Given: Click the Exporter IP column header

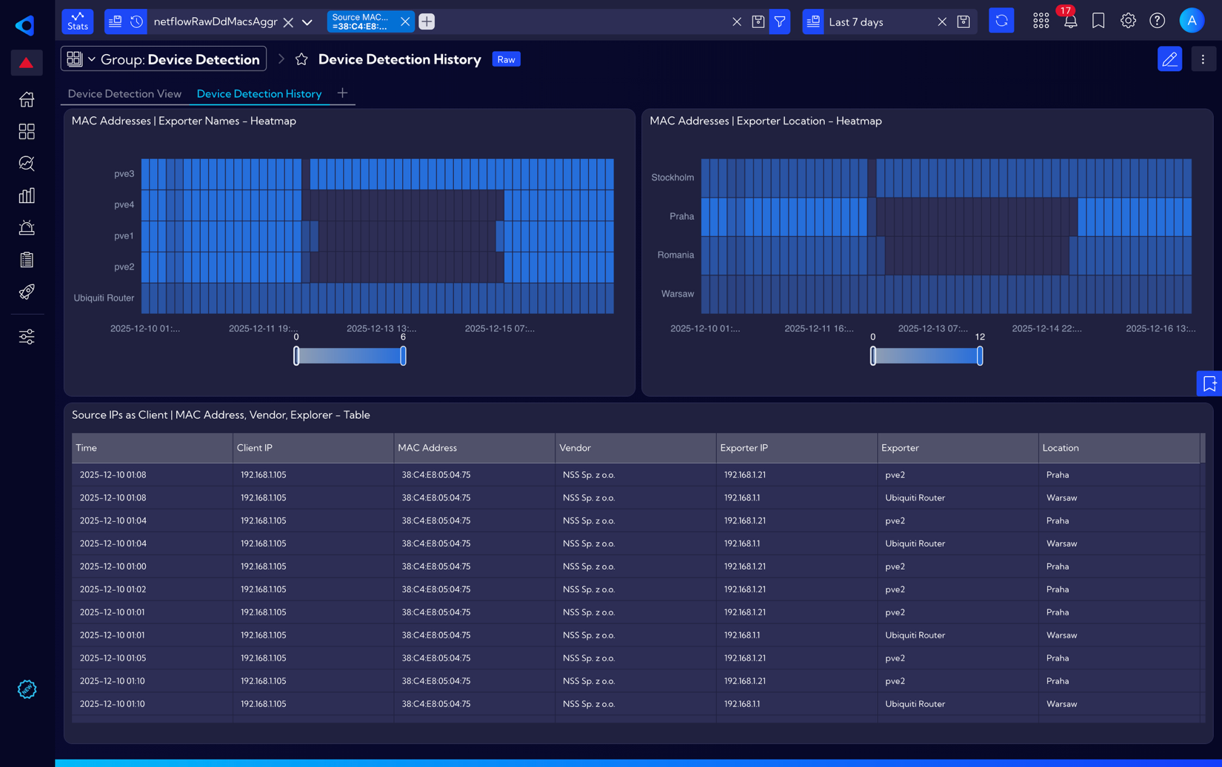Looking at the screenshot, I should click(797, 448).
